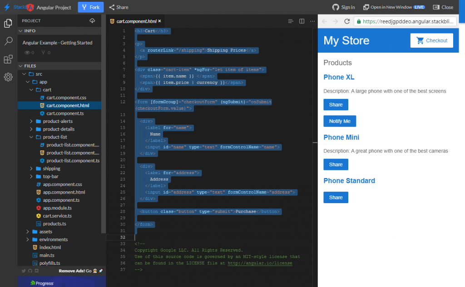Click the Progress ad banner
This screenshot has height=287, width=465.
(x=62, y=282)
